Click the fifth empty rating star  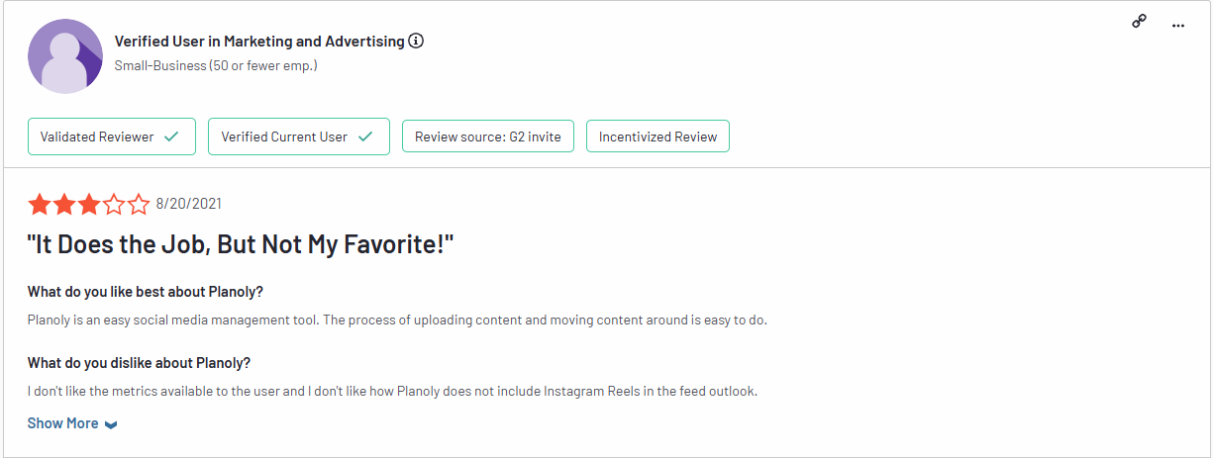[x=139, y=205]
